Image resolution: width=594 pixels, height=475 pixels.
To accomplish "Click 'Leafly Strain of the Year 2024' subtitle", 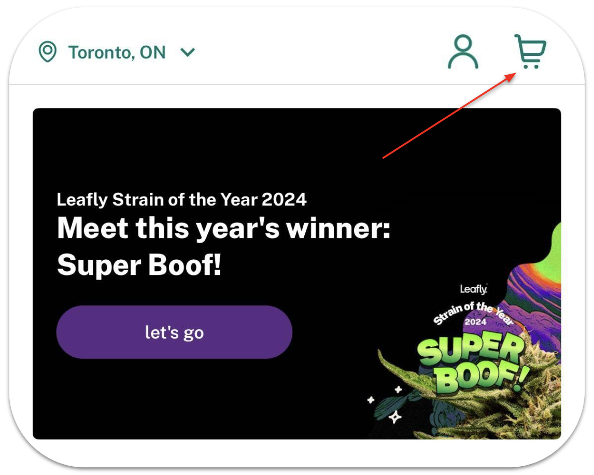I will point(181,200).
